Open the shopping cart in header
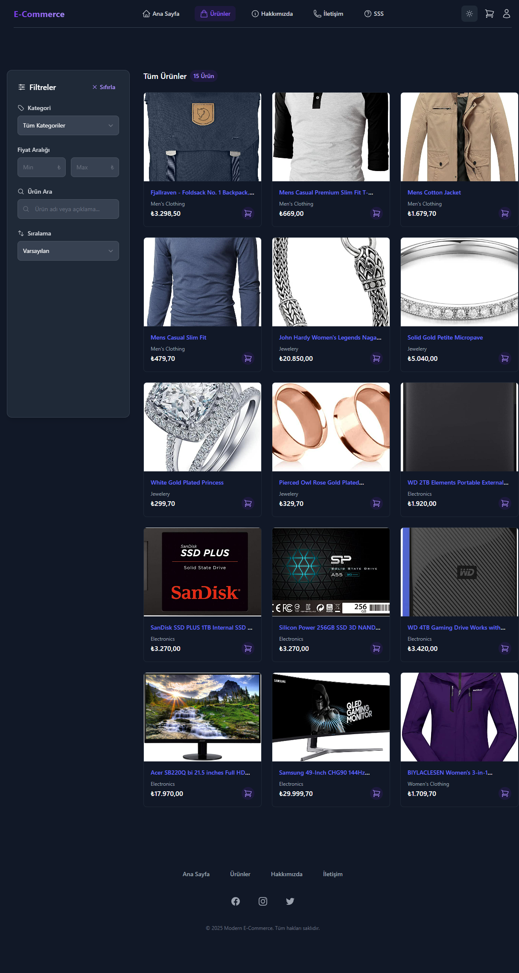The image size is (519, 973). click(x=489, y=14)
